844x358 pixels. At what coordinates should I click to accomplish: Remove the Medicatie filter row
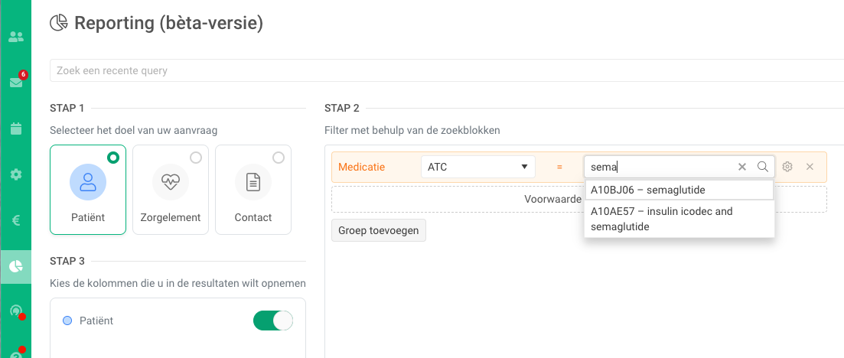[810, 167]
